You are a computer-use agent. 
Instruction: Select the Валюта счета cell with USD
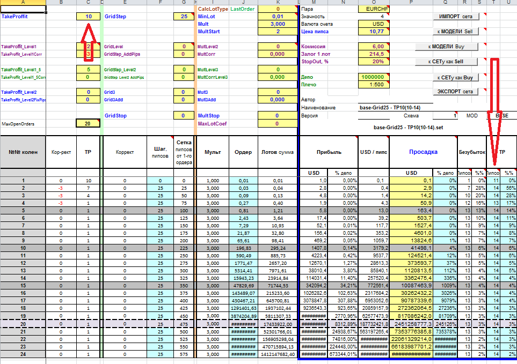coord(374,24)
